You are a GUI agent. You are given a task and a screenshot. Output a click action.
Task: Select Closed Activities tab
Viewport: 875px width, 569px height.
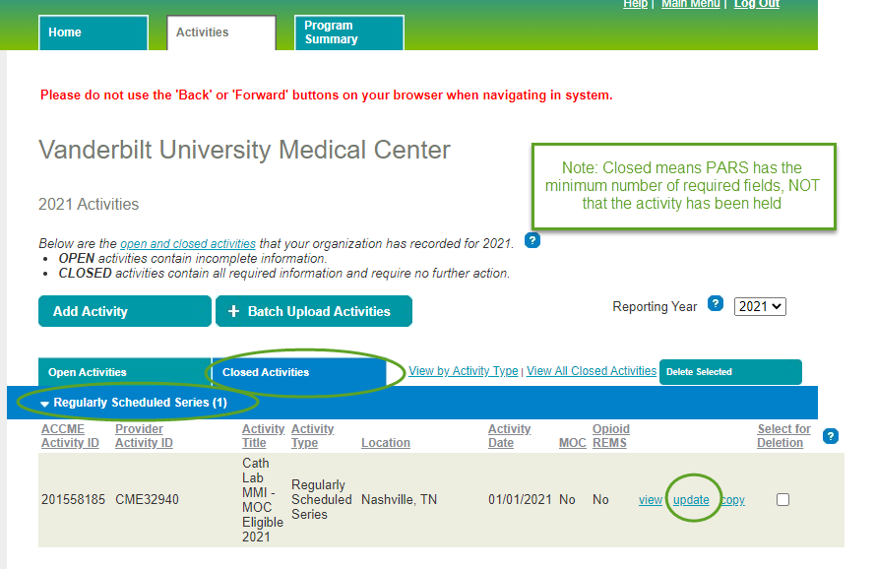[299, 372]
